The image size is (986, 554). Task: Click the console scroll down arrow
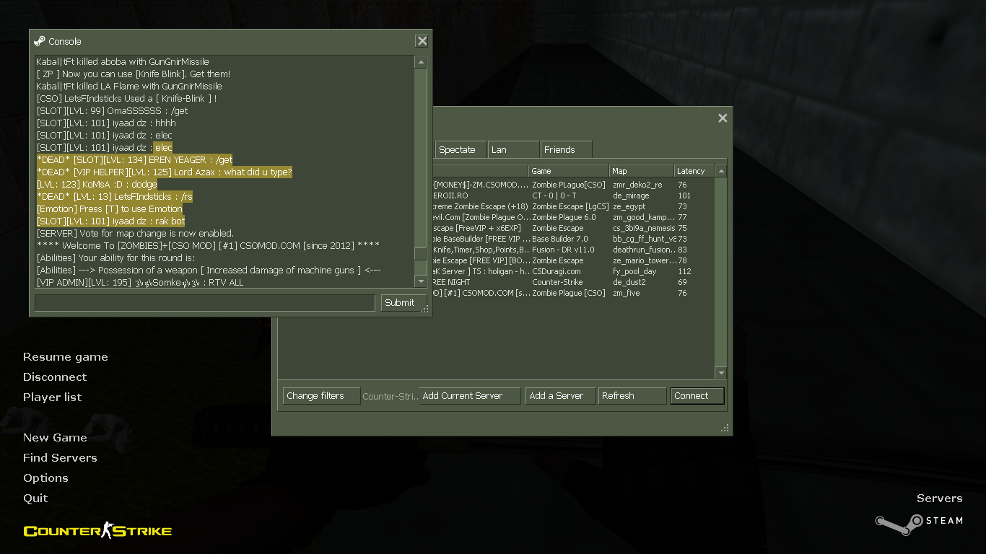click(420, 281)
